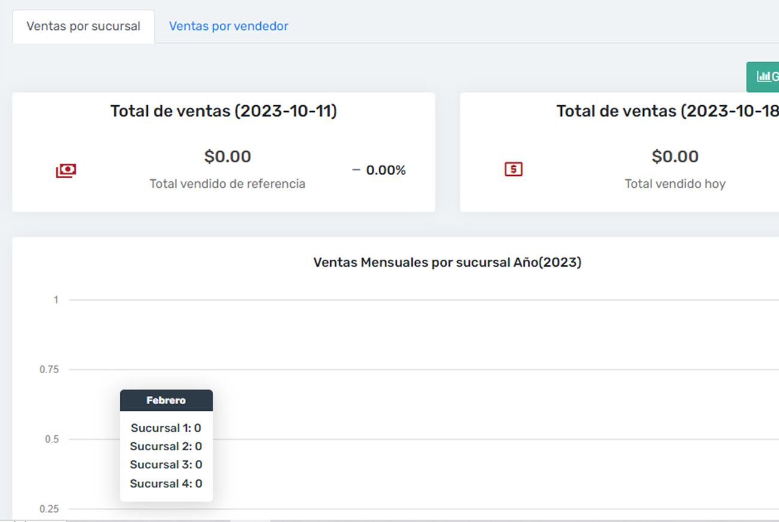This screenshot has width=779, height=522.
Task: Click Sucursal 1 entry in the tooltip
Action: pos(166,428)
